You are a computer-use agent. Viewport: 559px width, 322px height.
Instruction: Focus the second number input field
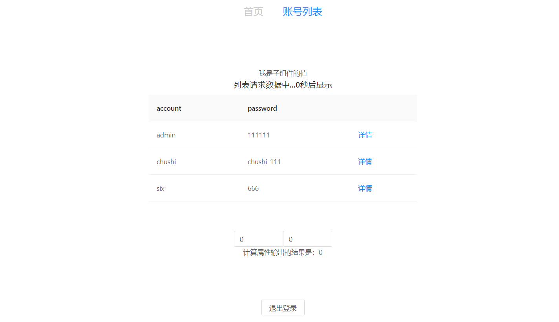(x=307, y=239)
